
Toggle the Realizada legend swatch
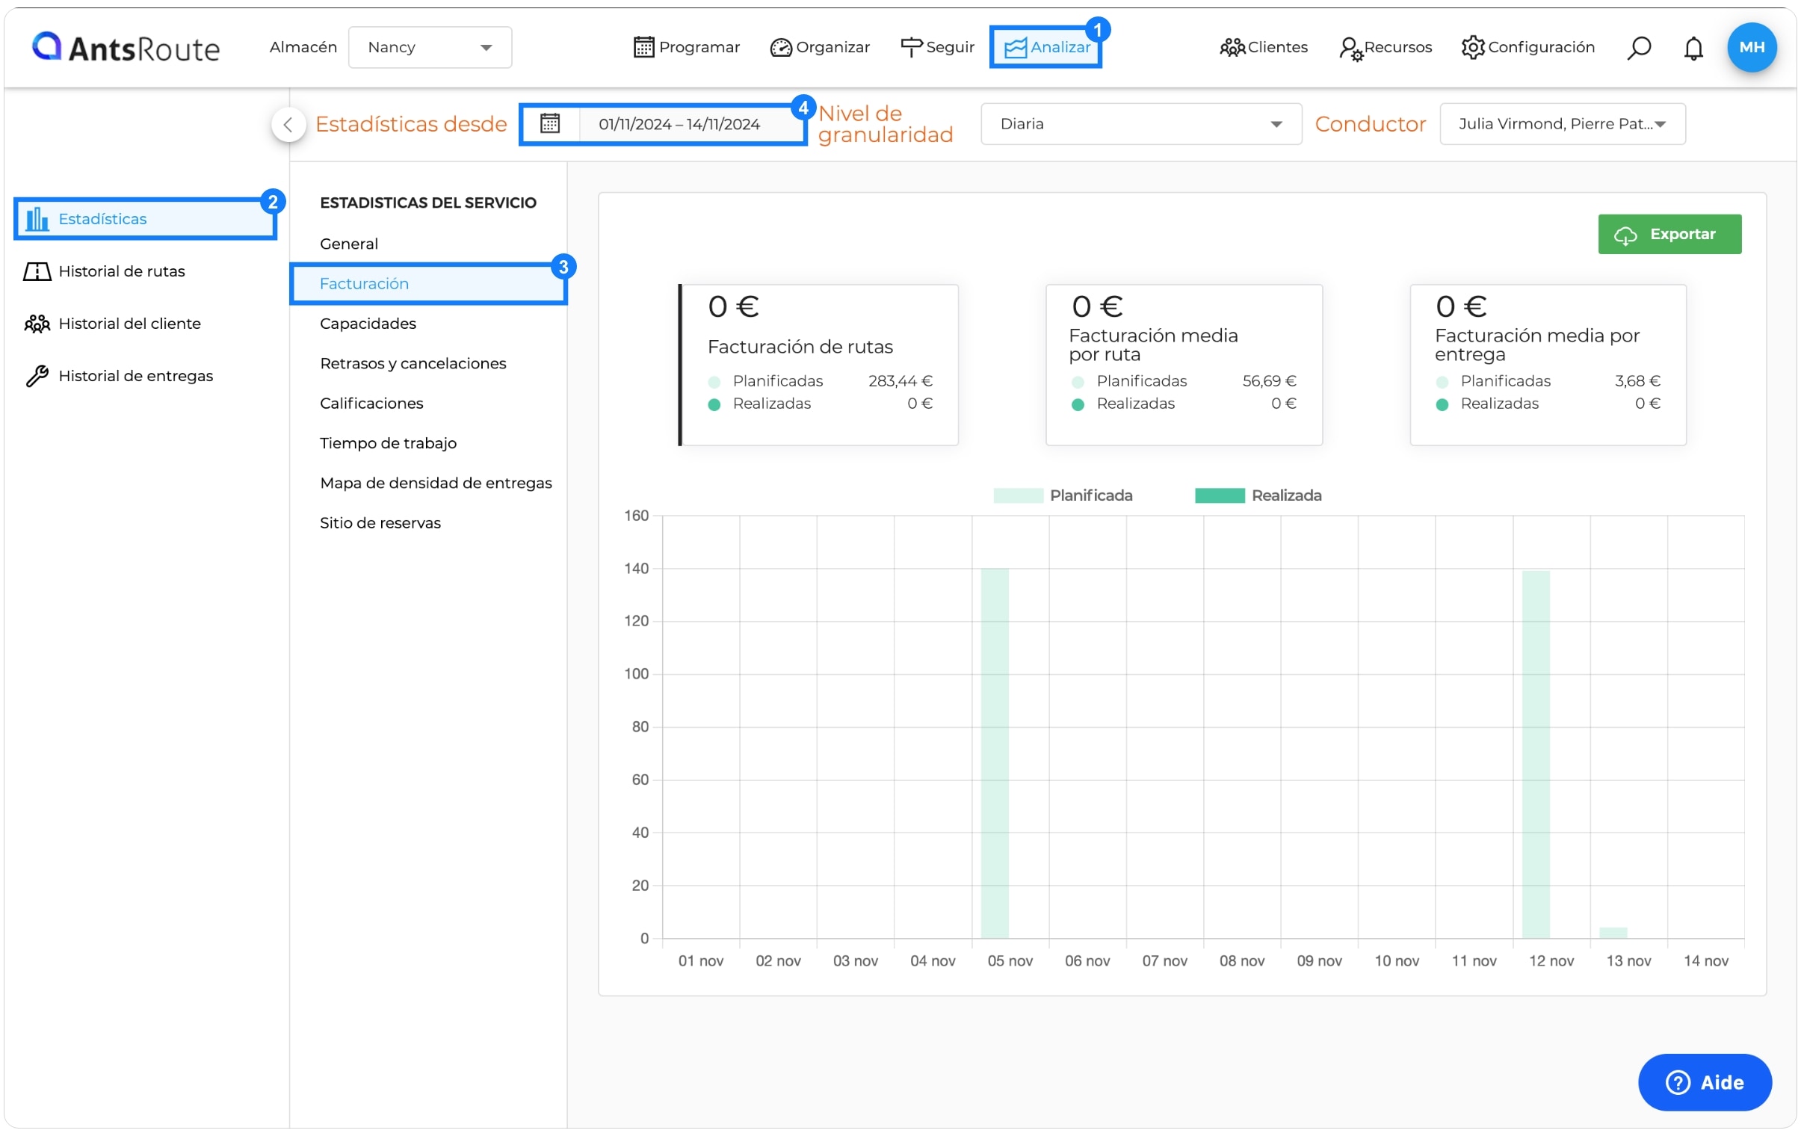1219,496
